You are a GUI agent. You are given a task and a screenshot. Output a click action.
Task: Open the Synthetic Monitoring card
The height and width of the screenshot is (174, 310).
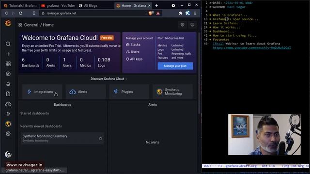coord(172,92)
